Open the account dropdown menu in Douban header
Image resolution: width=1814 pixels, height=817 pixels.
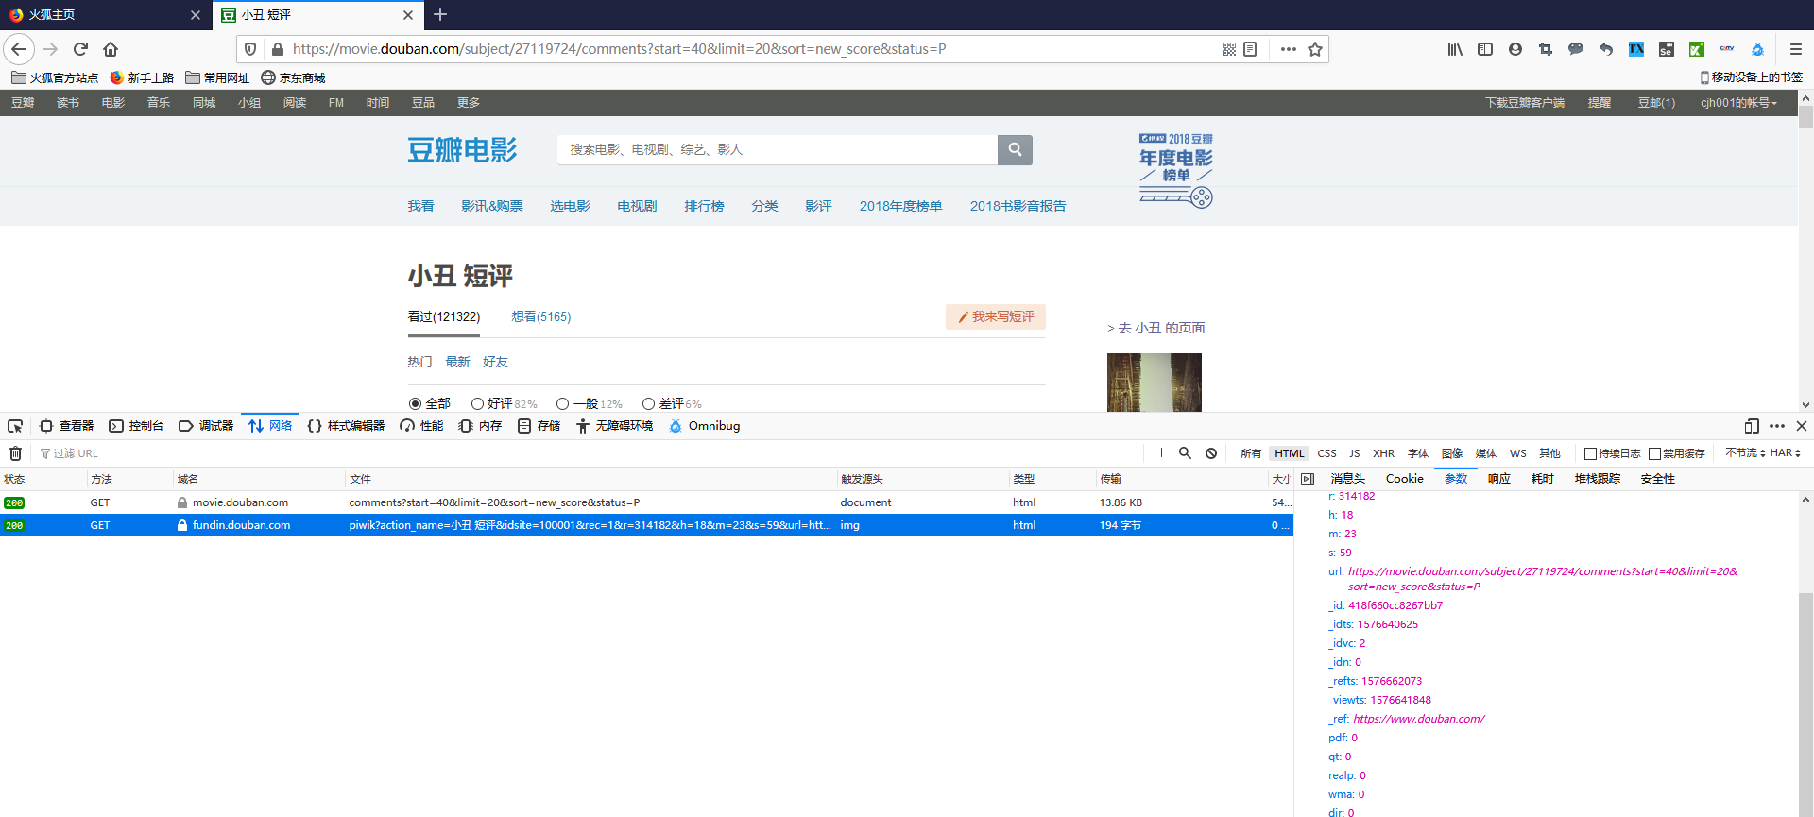click(1738, 103)
